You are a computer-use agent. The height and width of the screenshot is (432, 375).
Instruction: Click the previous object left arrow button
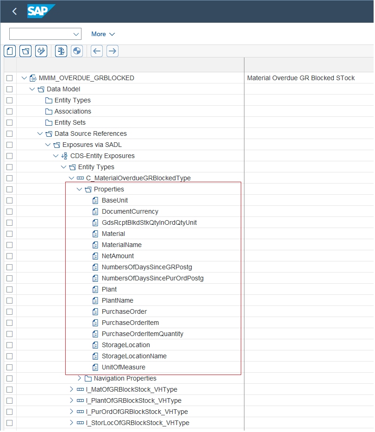pyautogui.click(x=97, y=51)
